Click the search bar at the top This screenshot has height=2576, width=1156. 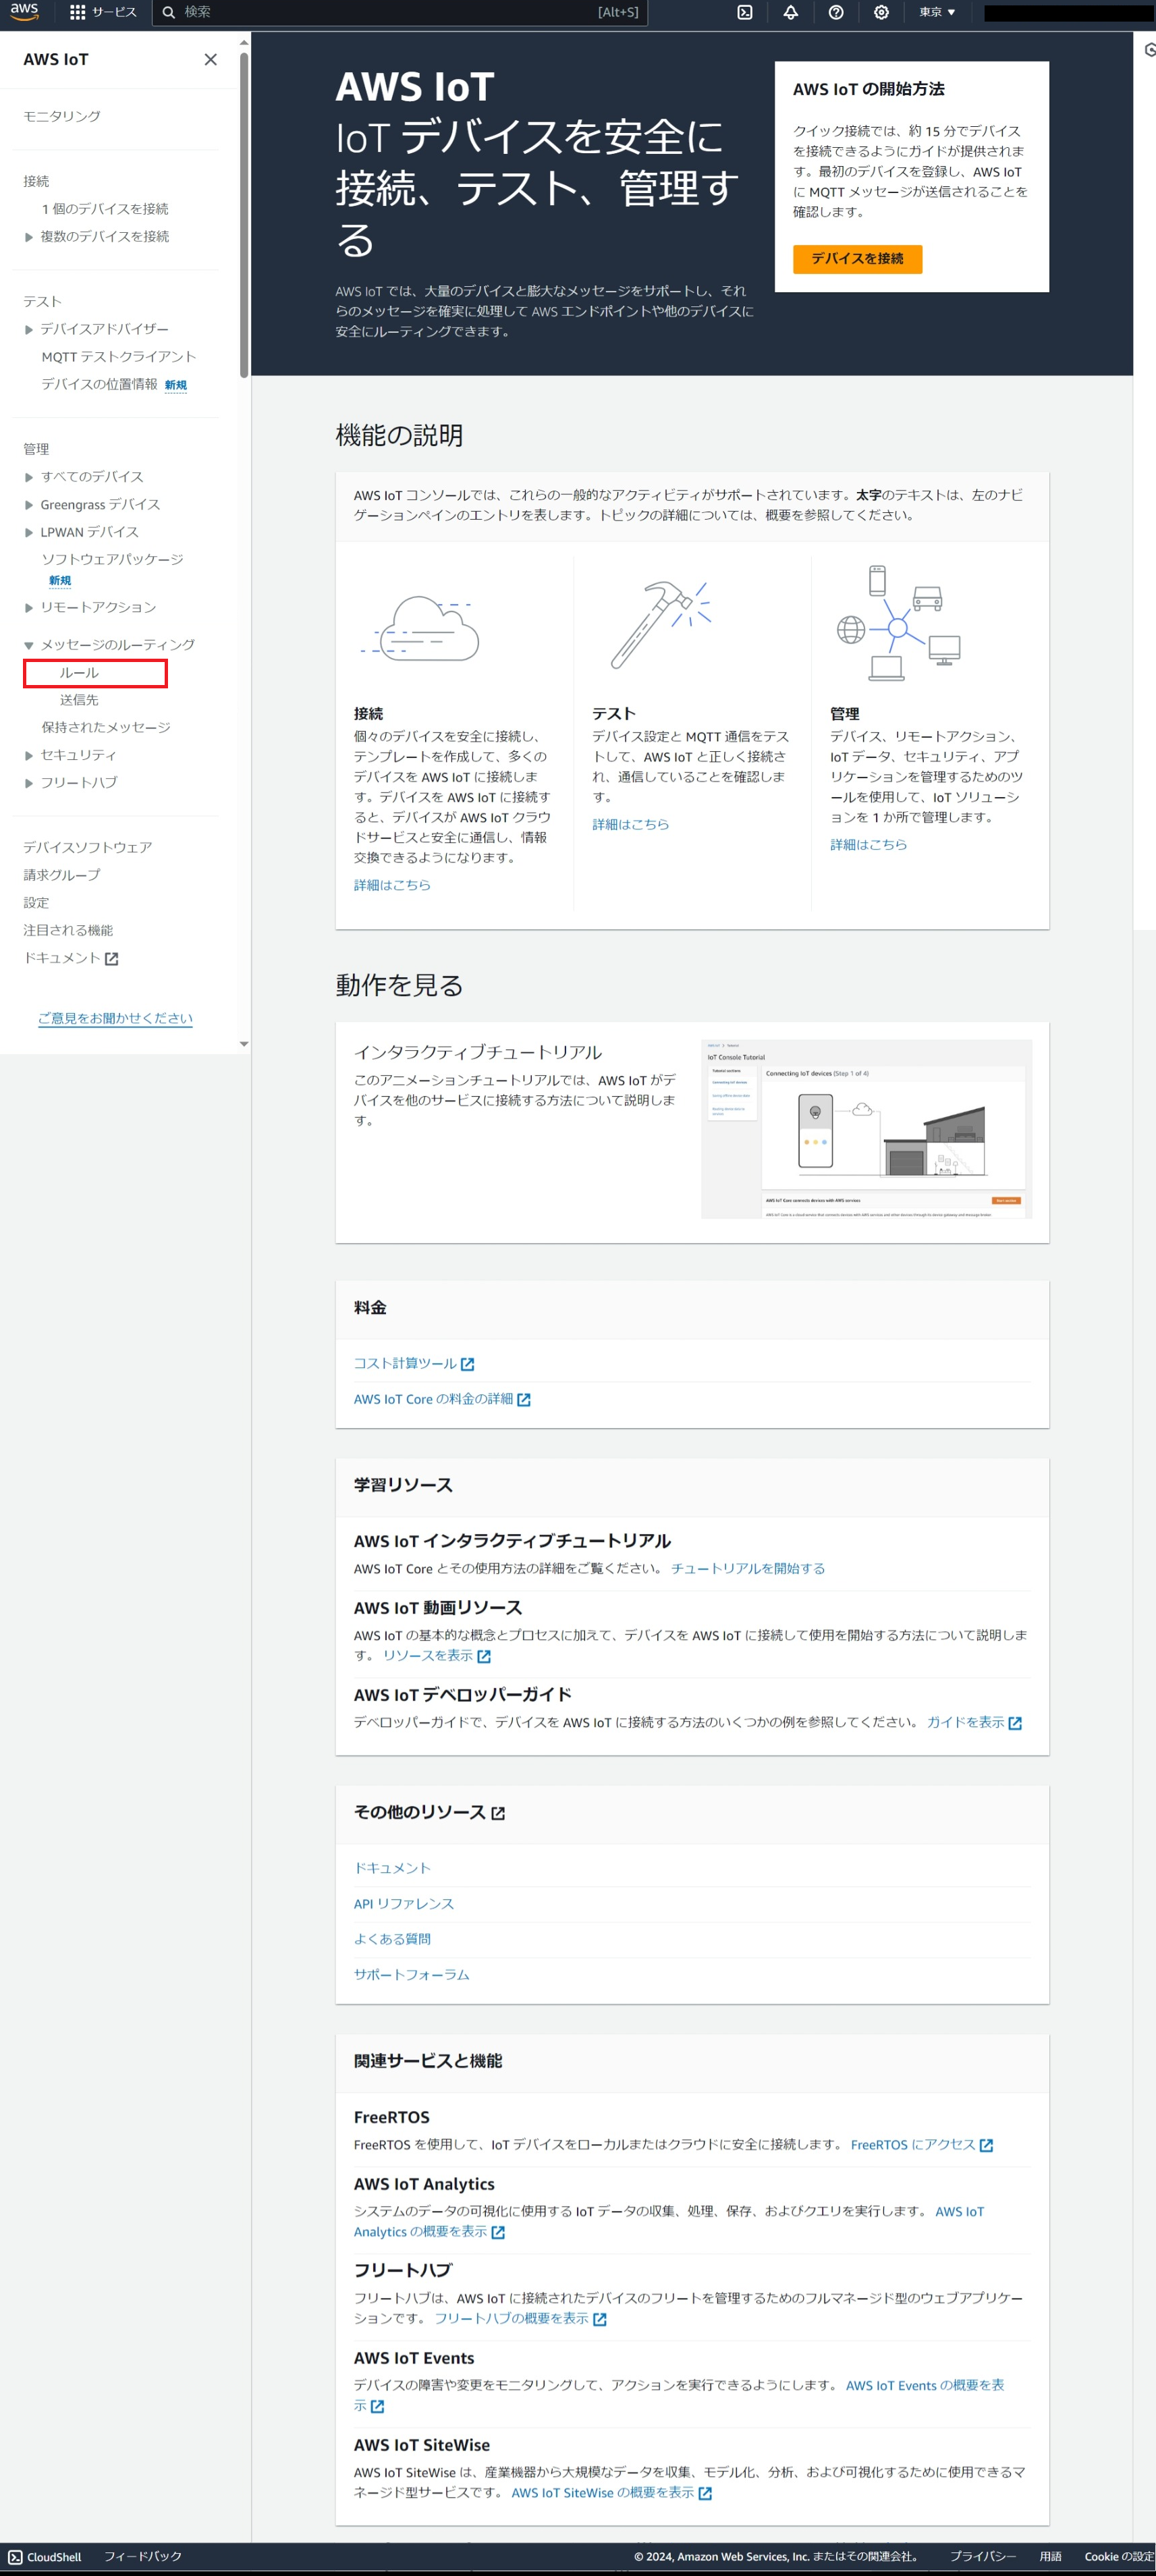coord(400,12)
